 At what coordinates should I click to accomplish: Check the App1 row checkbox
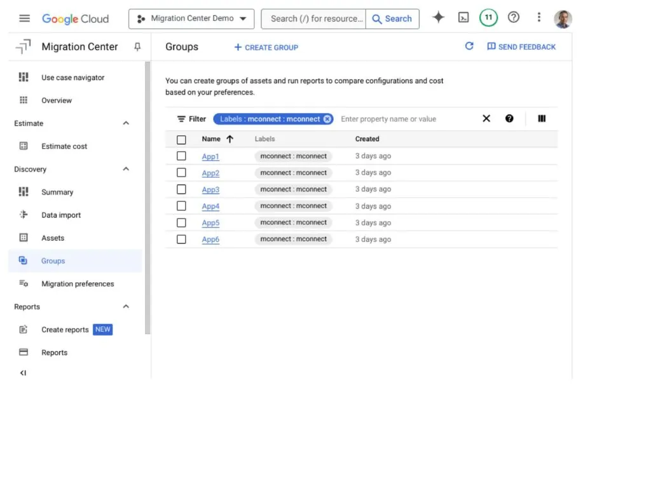click(181, 156)
